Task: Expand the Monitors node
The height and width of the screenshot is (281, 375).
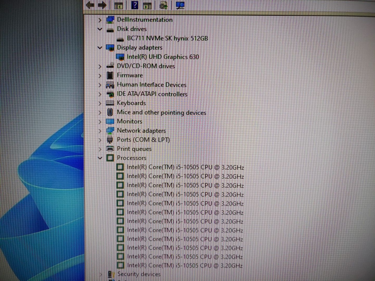Action: [100, 122]
